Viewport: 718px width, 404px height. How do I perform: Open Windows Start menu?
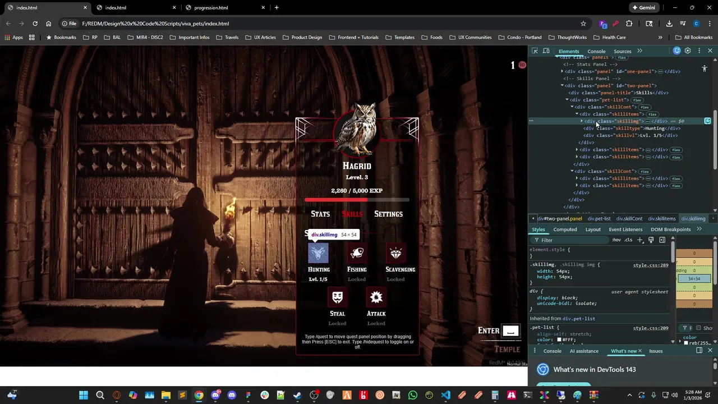click(x=83, y=396)
